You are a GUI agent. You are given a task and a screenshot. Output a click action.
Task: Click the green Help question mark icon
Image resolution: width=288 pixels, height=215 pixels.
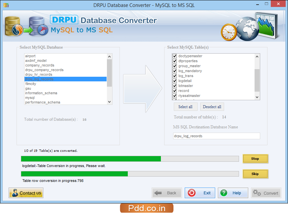[224, 193]
